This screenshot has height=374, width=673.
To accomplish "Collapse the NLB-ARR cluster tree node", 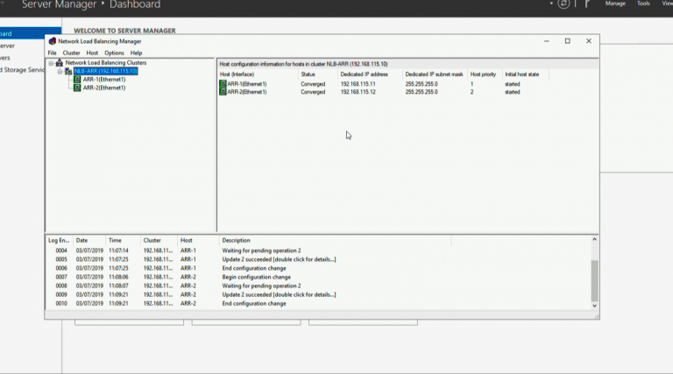I will coord(60,71).
